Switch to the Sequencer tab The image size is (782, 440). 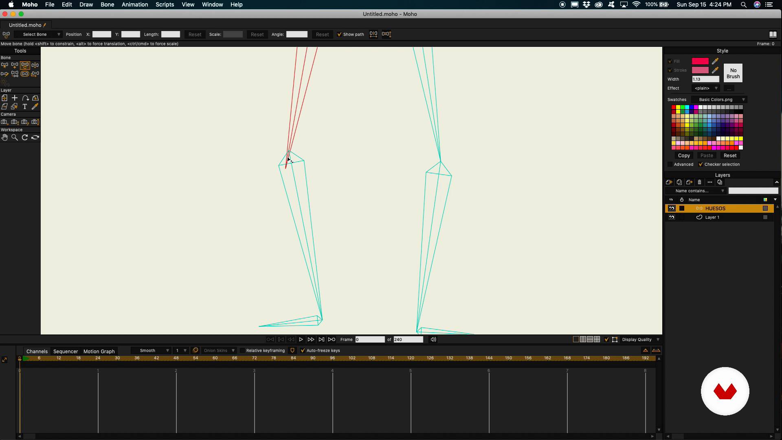66,352
